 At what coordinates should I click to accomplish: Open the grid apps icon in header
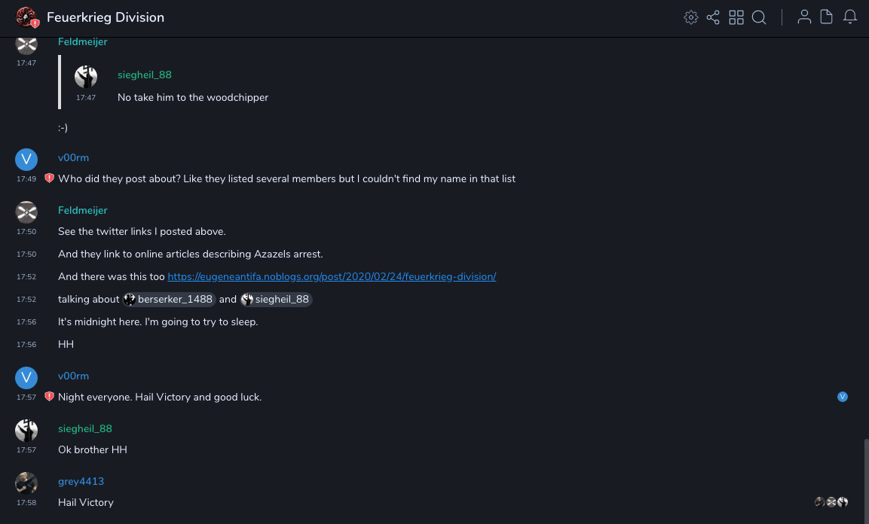pos(736,17)
